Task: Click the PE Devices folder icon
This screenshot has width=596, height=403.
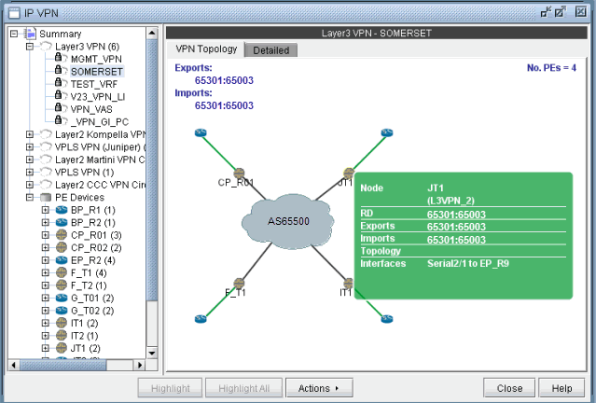Action: click(44, 198)
